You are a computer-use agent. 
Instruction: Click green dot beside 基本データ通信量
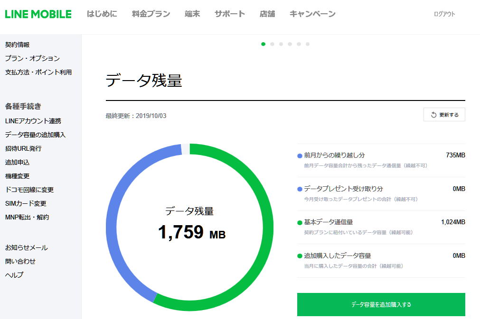tap(300, 222)
